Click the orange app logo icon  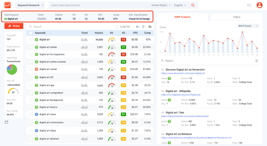coord(7,5)
